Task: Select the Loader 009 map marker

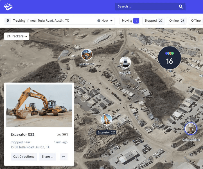Action: [87, 55]
